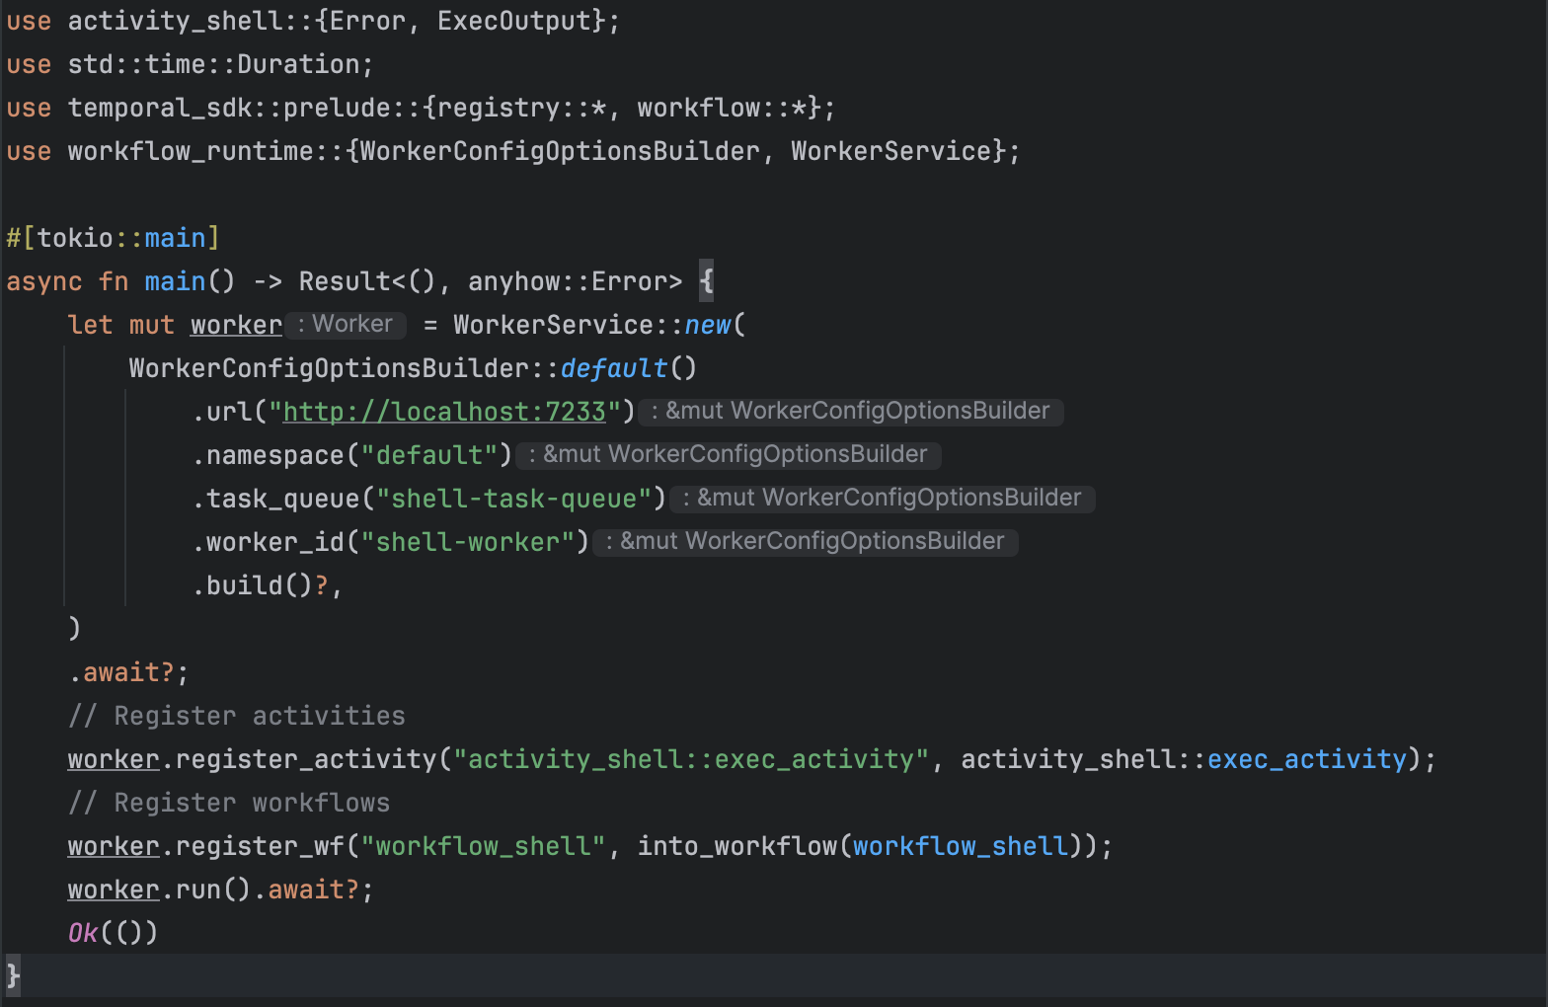The width and height of the screenshot is (1548, 1007).
Task: Click the Worker type inlay hint
Action: (x=345, y=325)
